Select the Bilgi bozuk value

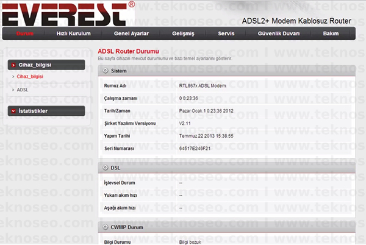(190, 242)
